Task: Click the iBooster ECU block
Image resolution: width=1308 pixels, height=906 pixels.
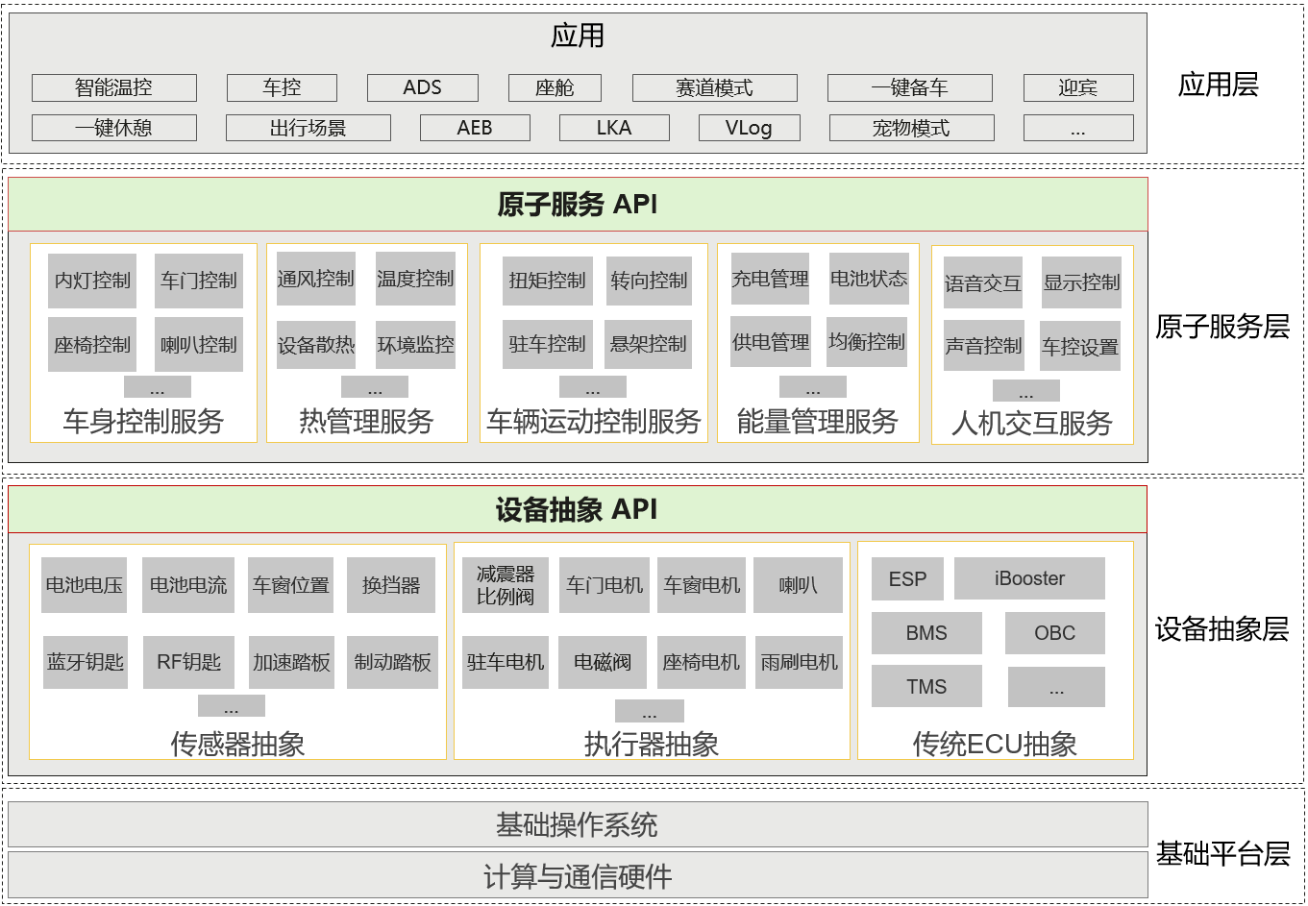Action: pos(1030,578)
